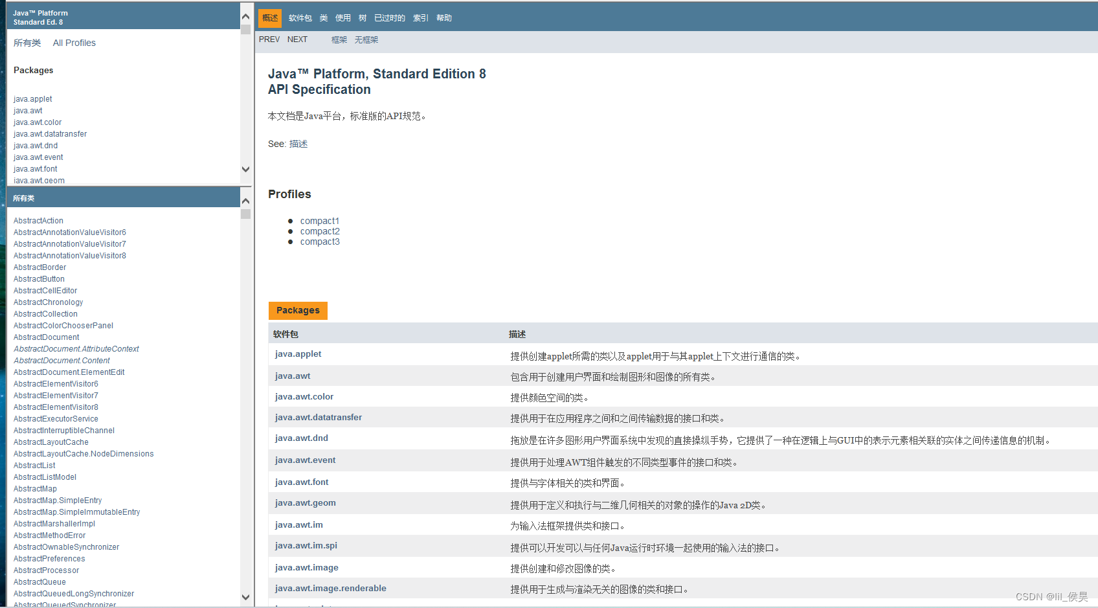Open java.awt.image.renderable package
Image resolution: width=1098 pixels, height=608 pixels.
tap(331, 588)
